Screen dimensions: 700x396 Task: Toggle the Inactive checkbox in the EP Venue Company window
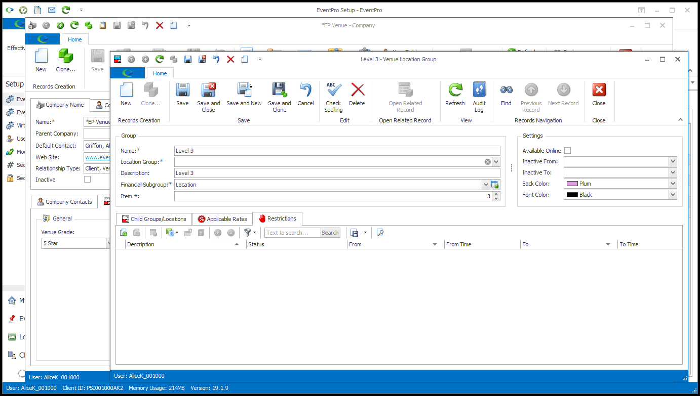coord(87,180)
